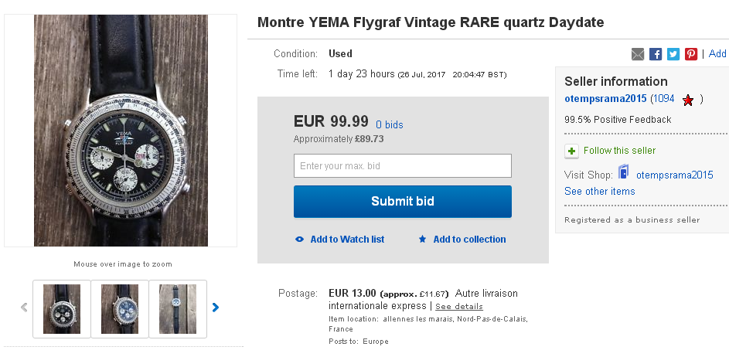Click the green plus follow icon
The image size is (729, 357).
click(571, 151)
